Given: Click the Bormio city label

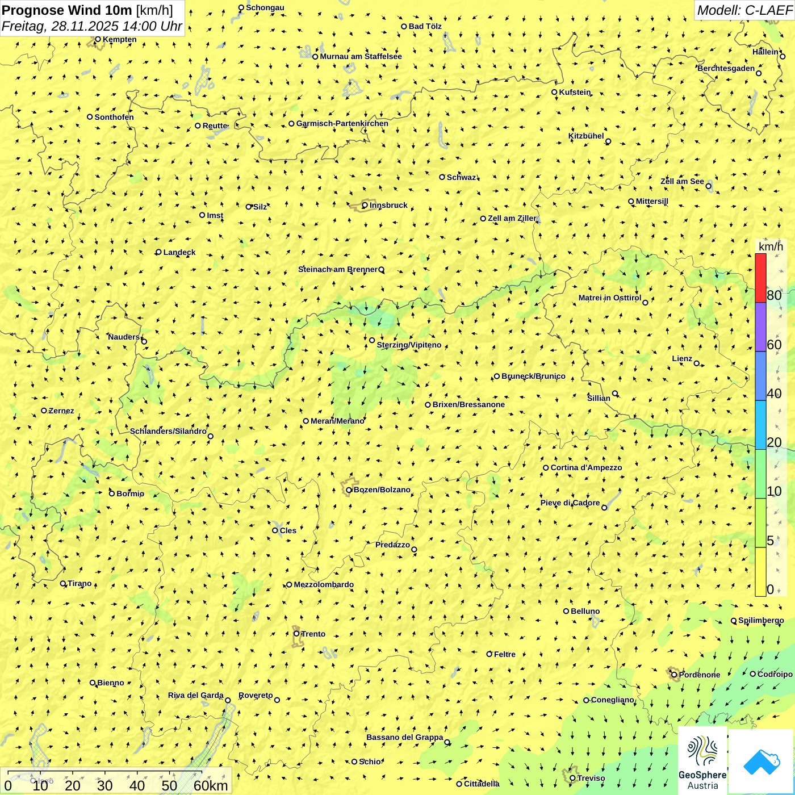Looking at the screenshot, I should tap(130, 493).
